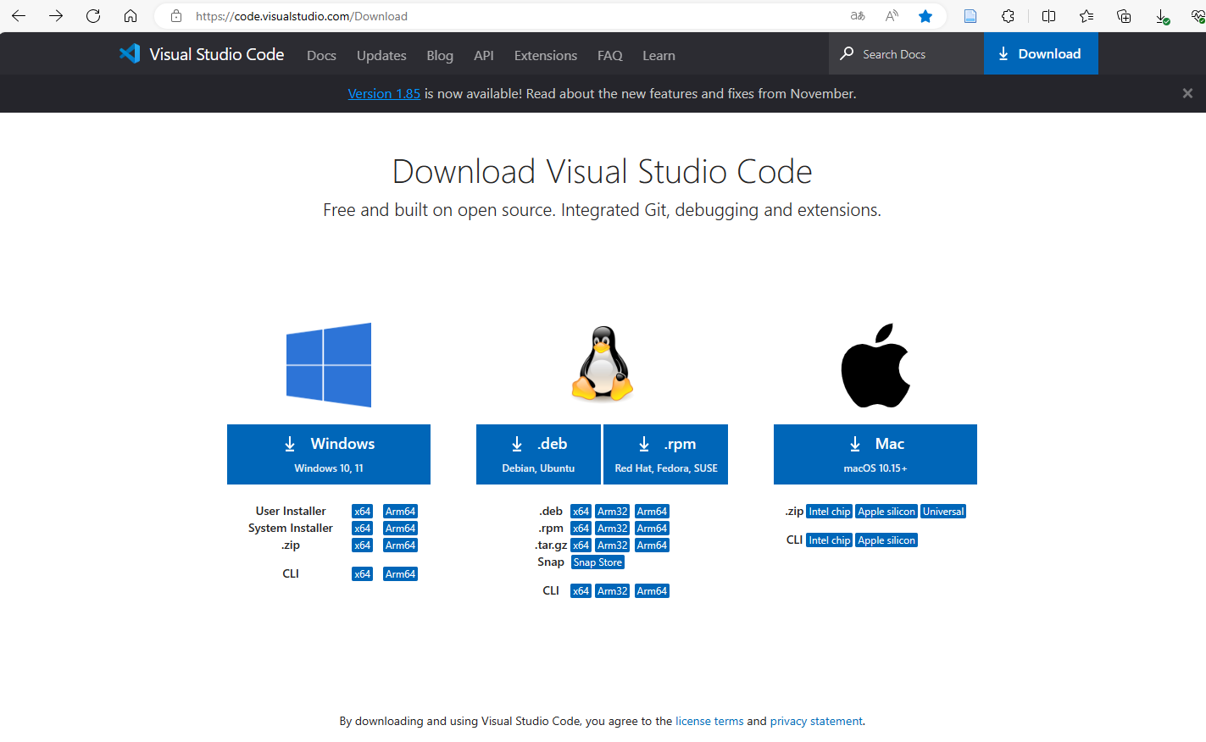
Task: Select System Installer x64
Action: point(363,529)
